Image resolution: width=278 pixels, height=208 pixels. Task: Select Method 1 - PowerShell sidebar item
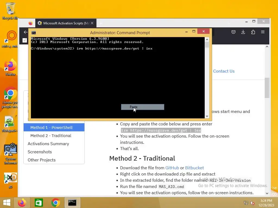point(54,128)
